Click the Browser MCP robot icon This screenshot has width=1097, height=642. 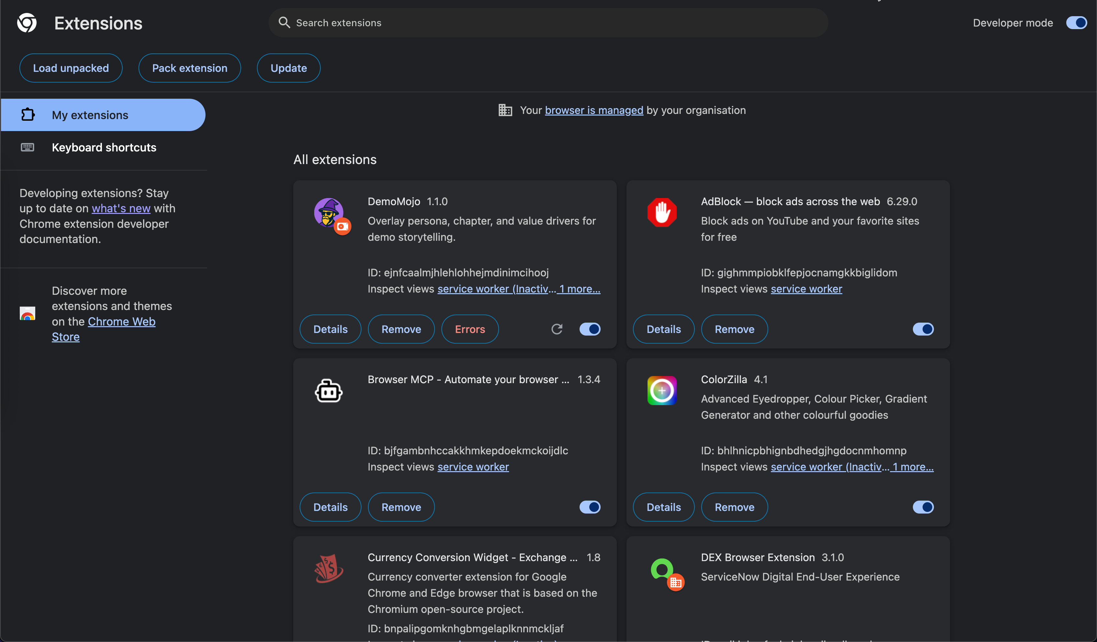[329, 391]
